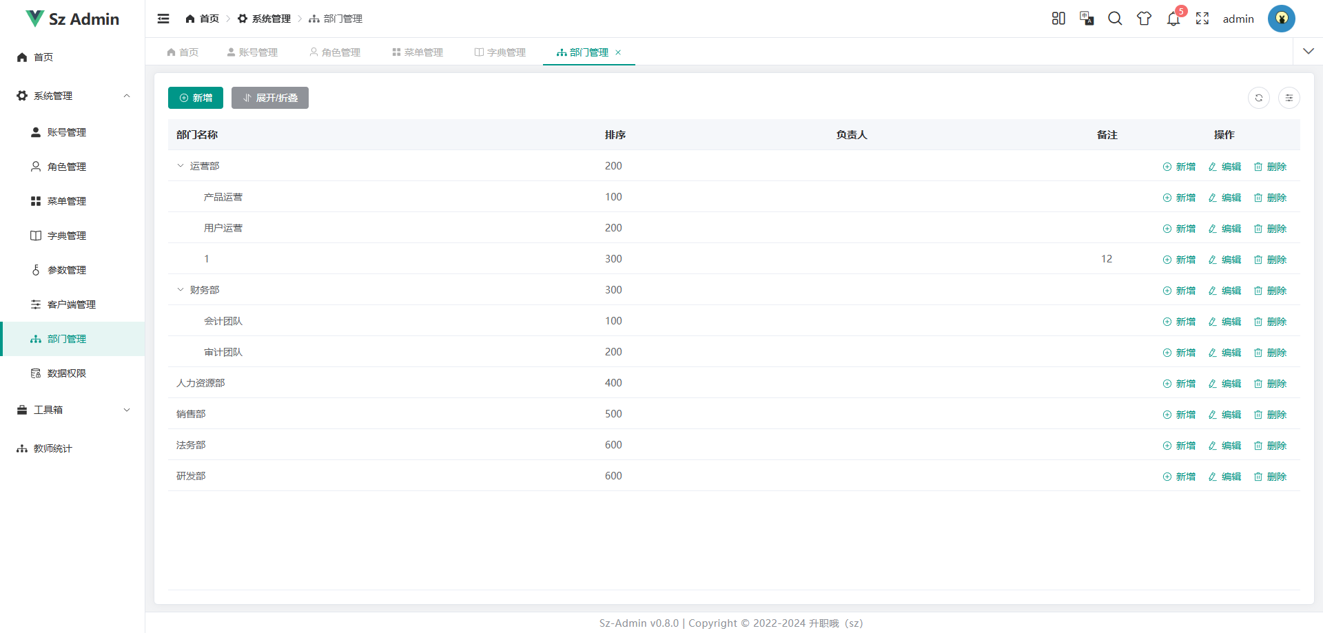Edit the 产品运营 row
Screen dimensions: 1323x633
coord(1224,198)
